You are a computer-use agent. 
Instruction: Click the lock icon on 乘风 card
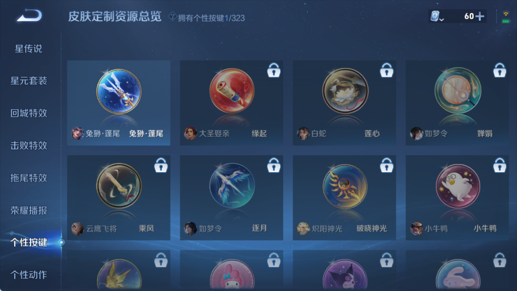pos(161,165)
